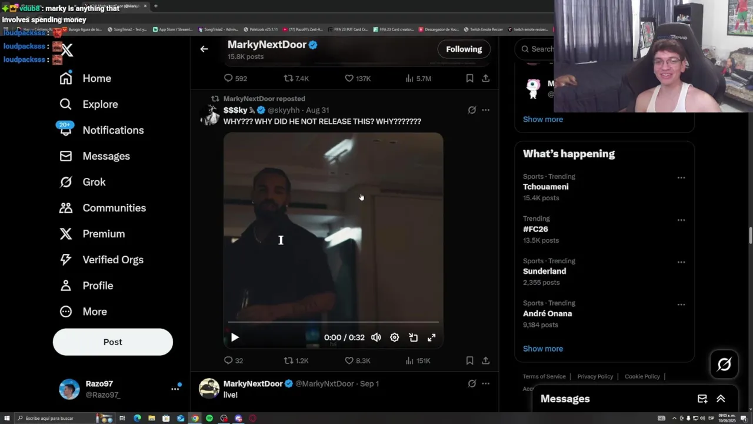
Task: Open more options for #FC26 trend
Action: (681, 220)
